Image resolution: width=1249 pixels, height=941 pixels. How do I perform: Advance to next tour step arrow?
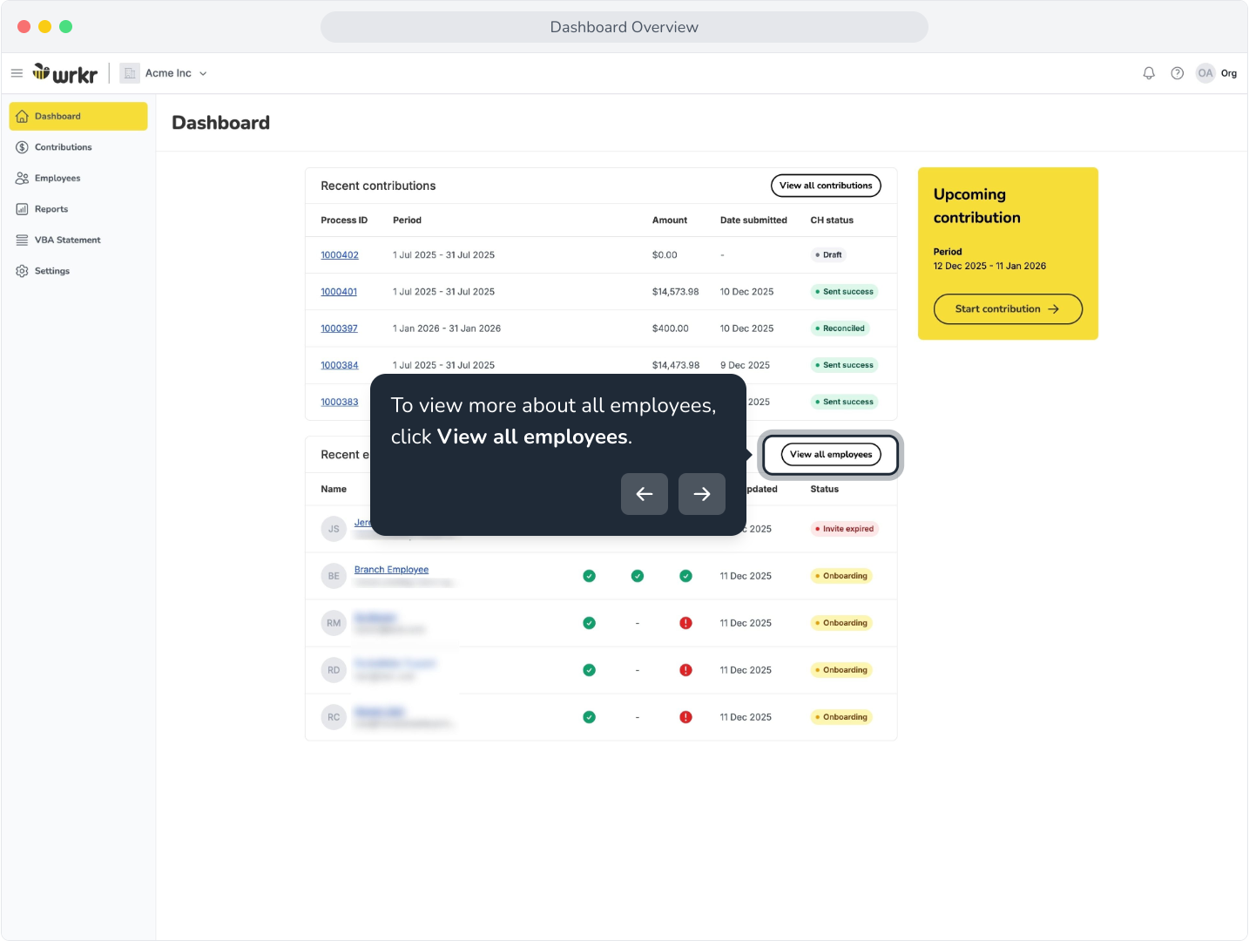coord(702,494)
